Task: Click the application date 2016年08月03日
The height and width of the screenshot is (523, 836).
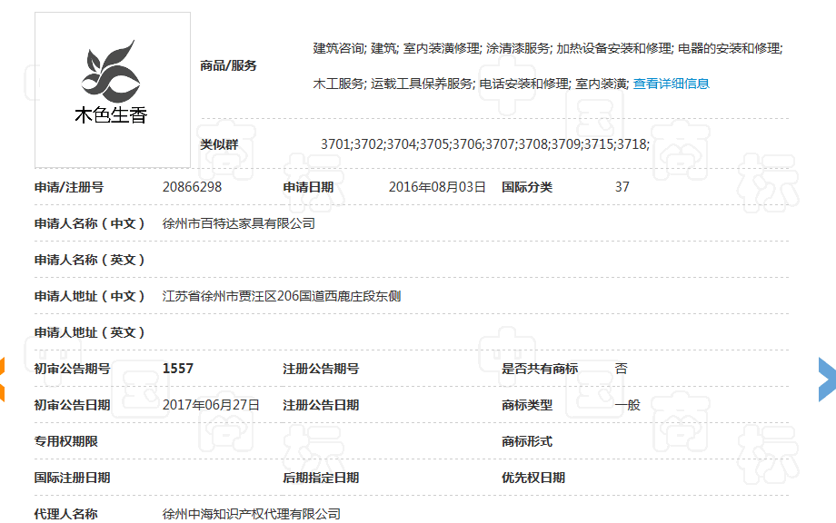Action: pos(437,187)
